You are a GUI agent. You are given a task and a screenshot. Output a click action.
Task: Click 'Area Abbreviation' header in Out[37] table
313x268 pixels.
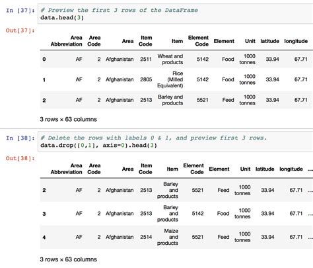pos(66,41)
